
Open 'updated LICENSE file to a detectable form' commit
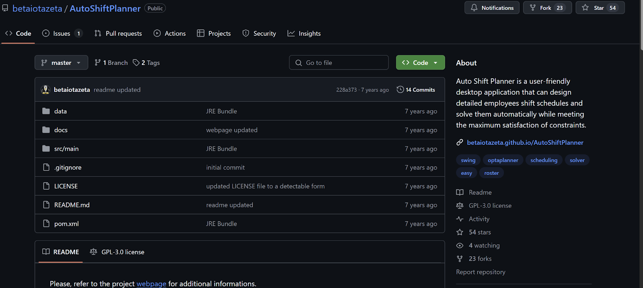tap(265, 186)
